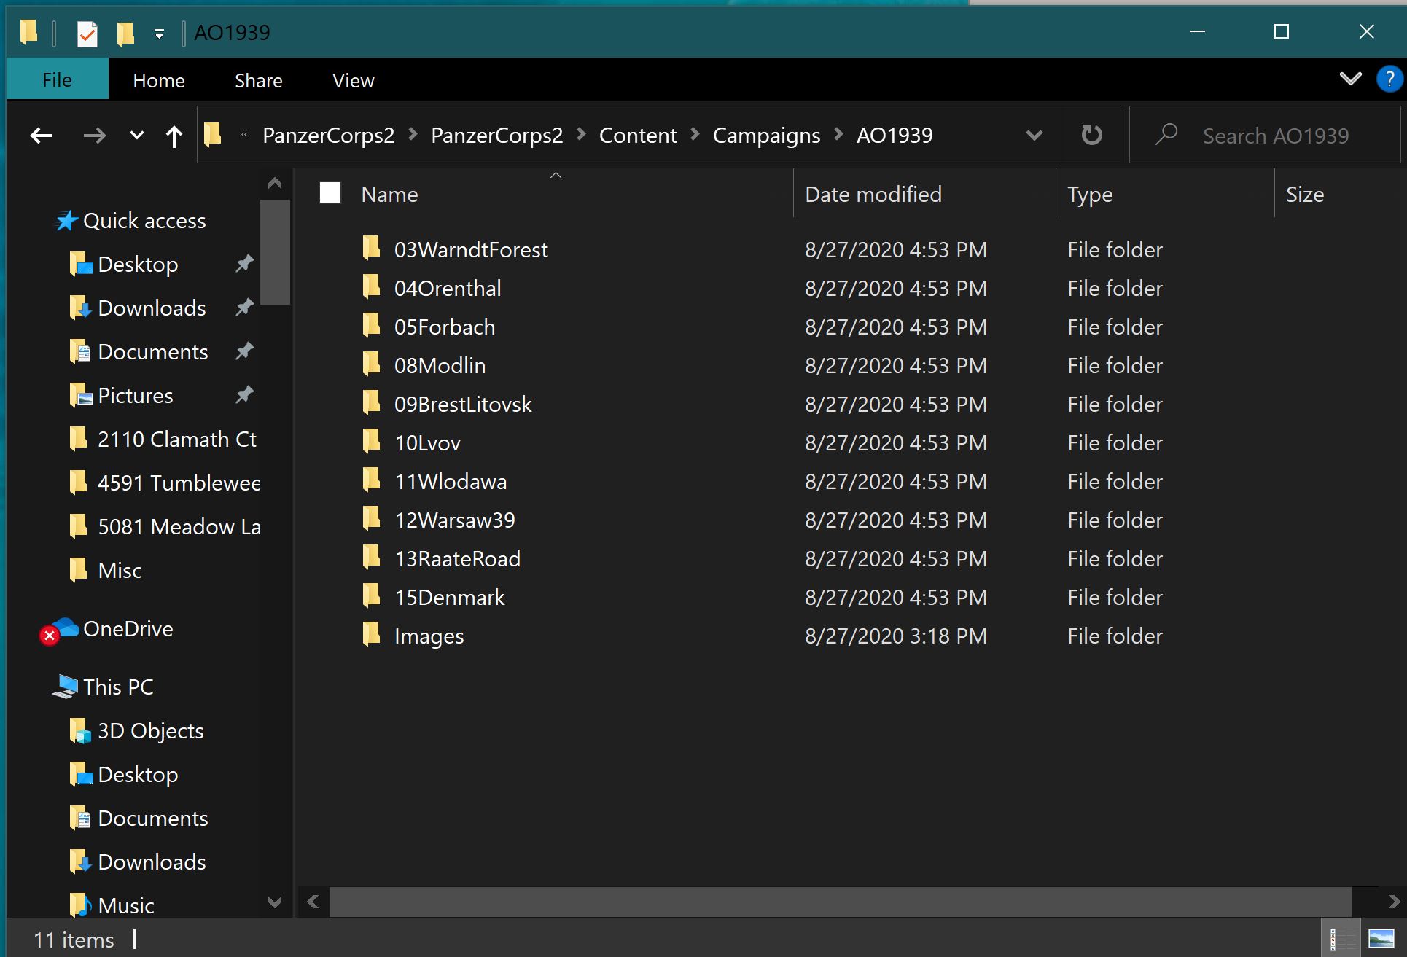
Task: Click the horizontal scrollbar left arrow
Action: [313, 902]
